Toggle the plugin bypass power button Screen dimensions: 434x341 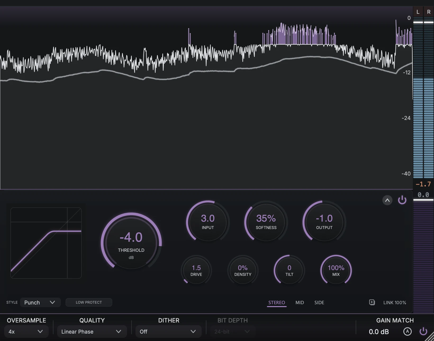tap(402, 200)
